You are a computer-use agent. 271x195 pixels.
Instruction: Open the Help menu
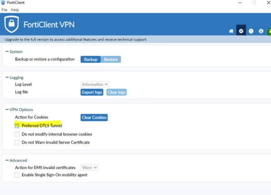15,10
